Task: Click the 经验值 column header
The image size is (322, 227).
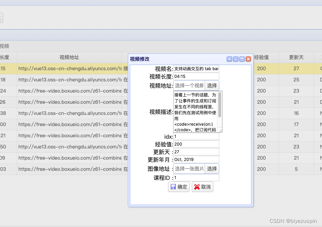Action: 262,57
